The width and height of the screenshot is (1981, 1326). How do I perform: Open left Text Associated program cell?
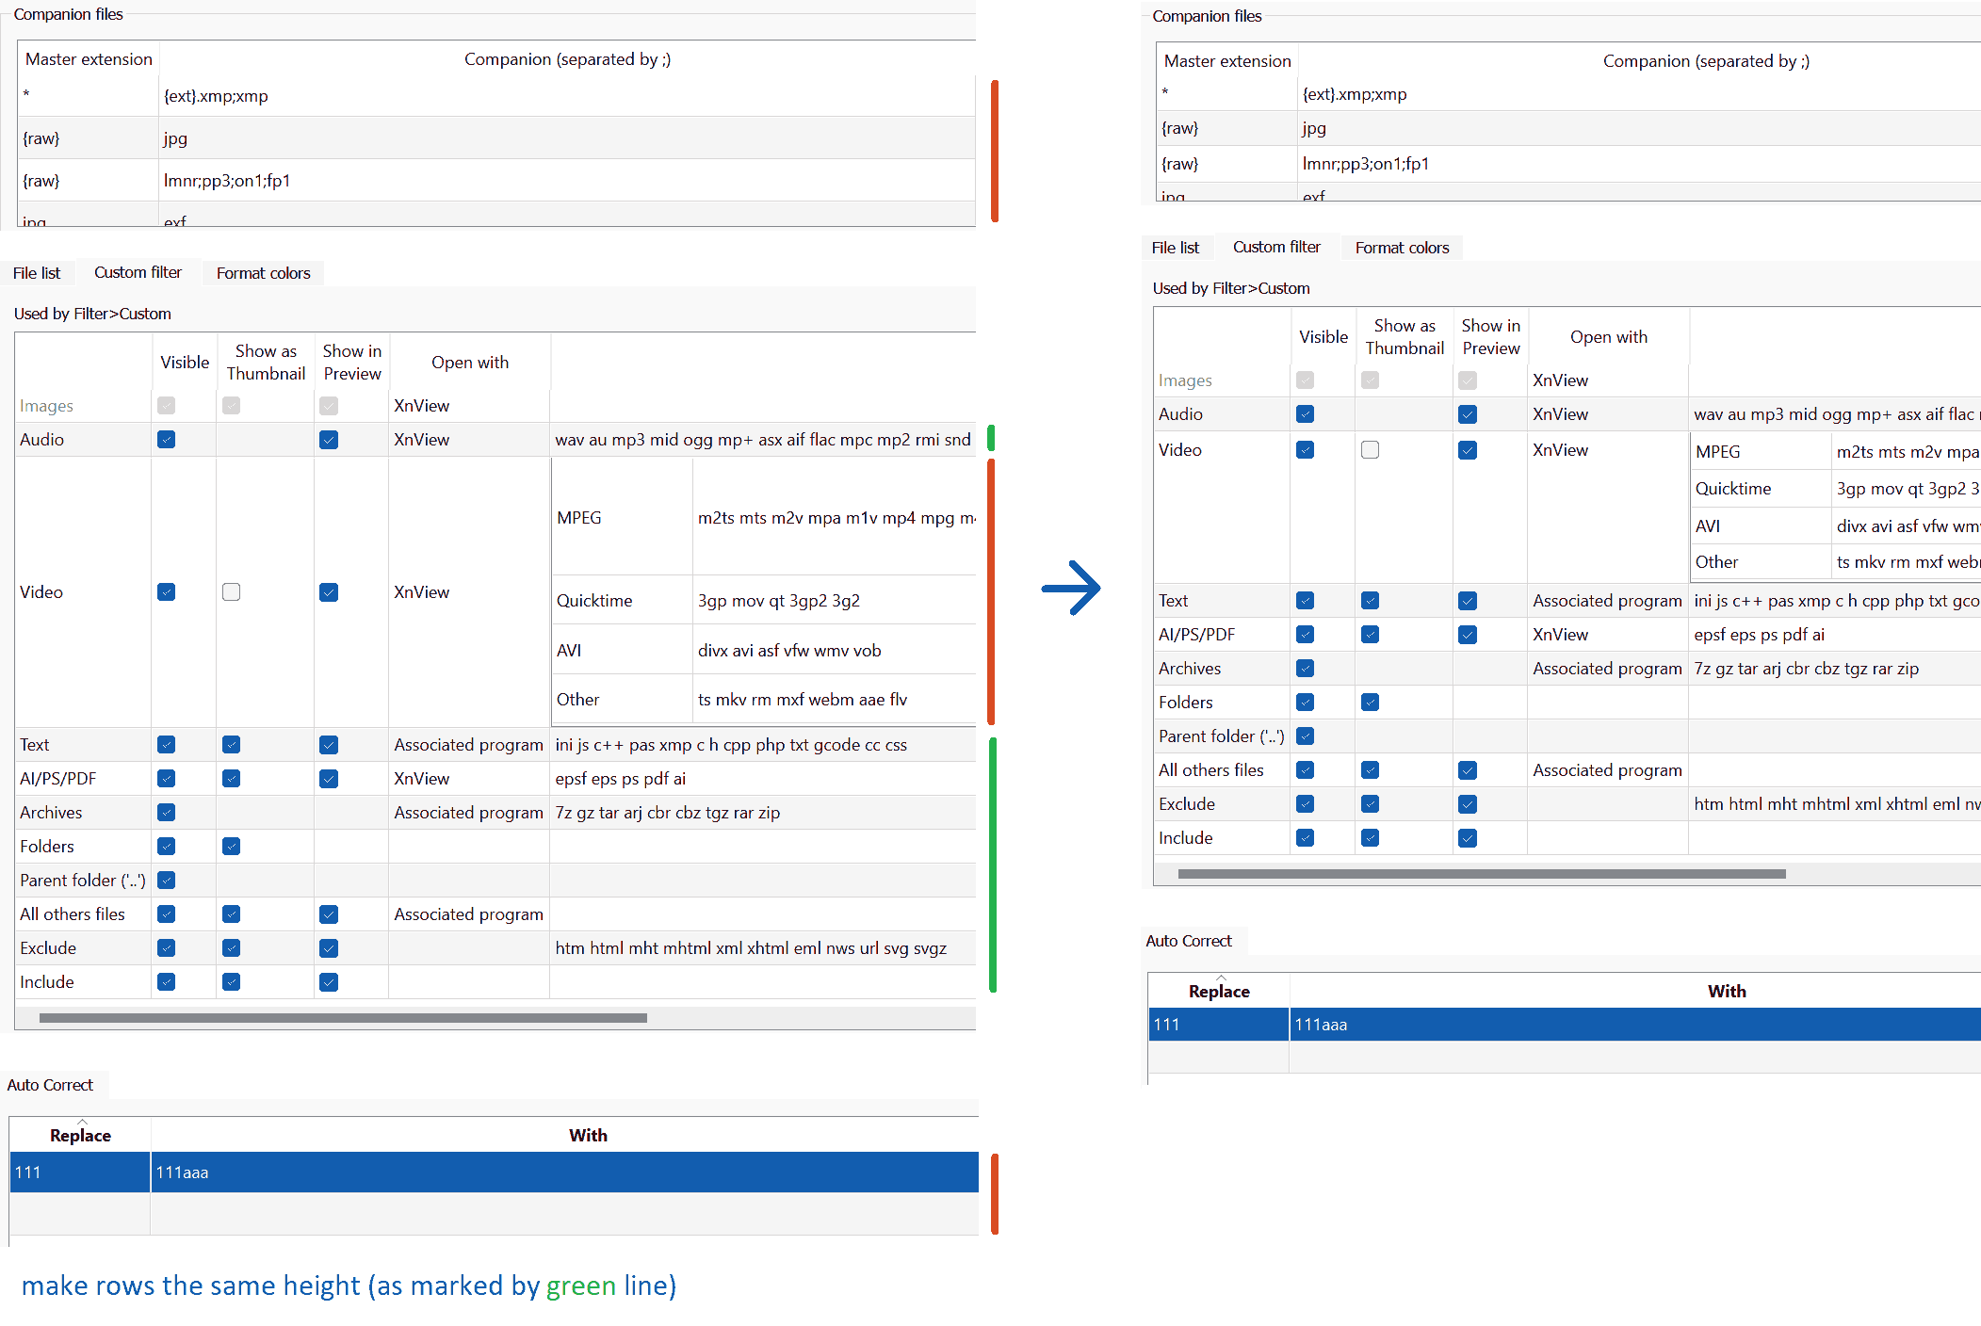(468, 745)
